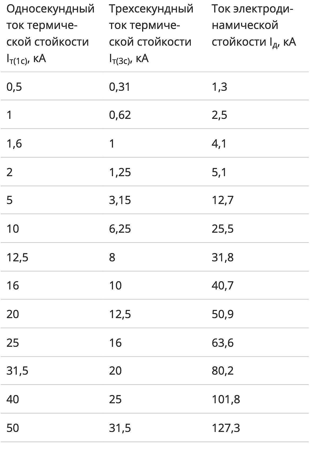Click the cell with value 127,3
Screen dimensions: 319x451
pyautogui.click(x=226, y=428)
